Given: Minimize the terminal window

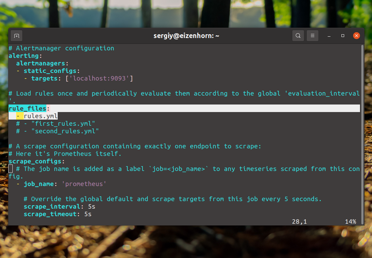Looking at the screenshot, I should 329,36.
